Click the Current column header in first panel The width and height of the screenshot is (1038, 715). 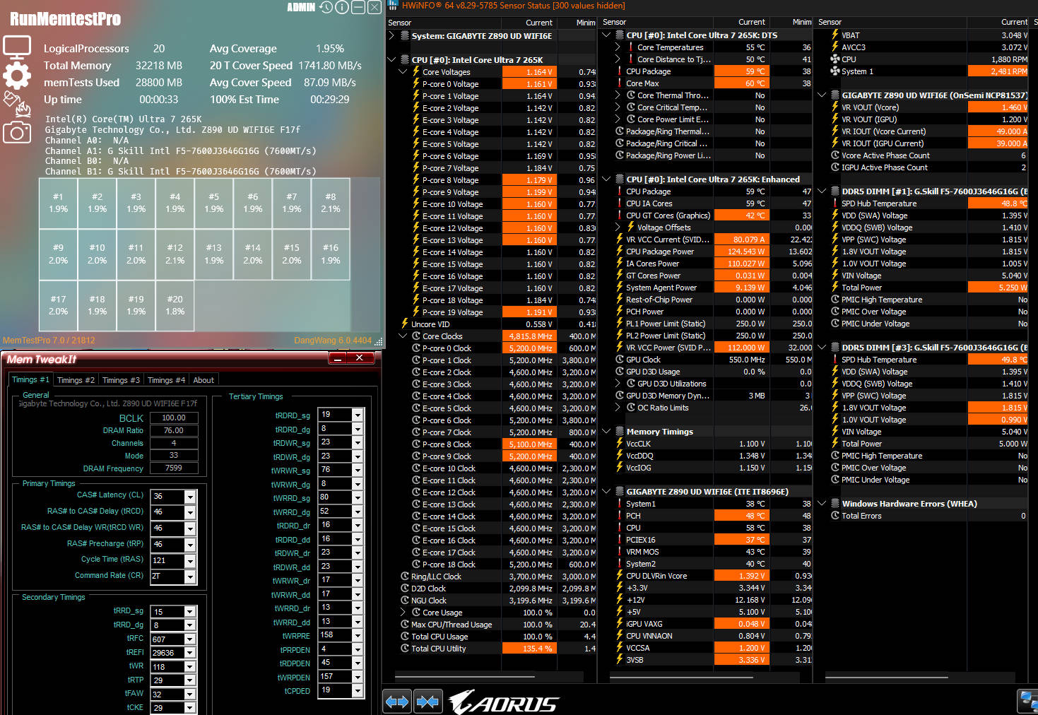[529, 23]
